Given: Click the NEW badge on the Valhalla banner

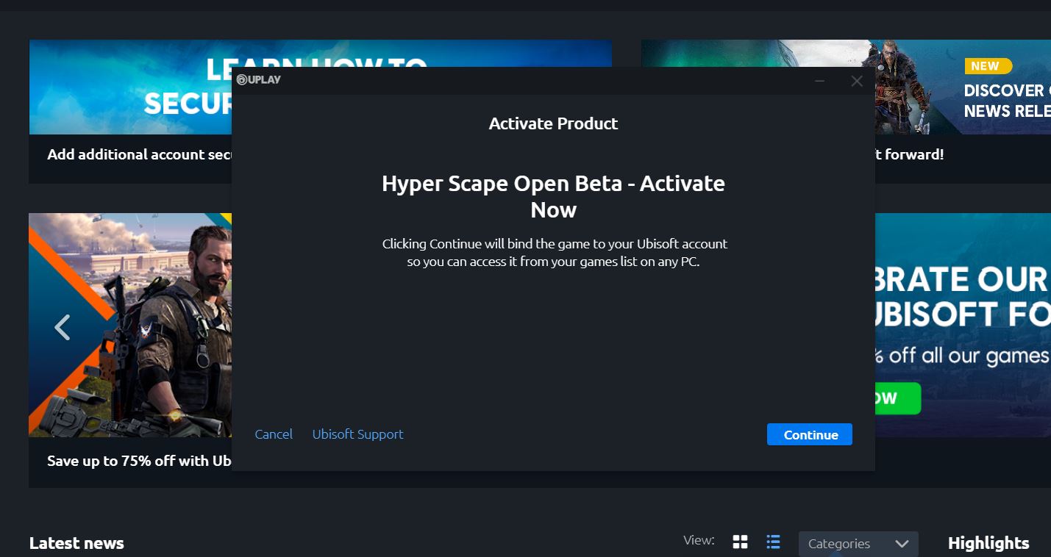Looking at the screenshot, I should point(986,65).
